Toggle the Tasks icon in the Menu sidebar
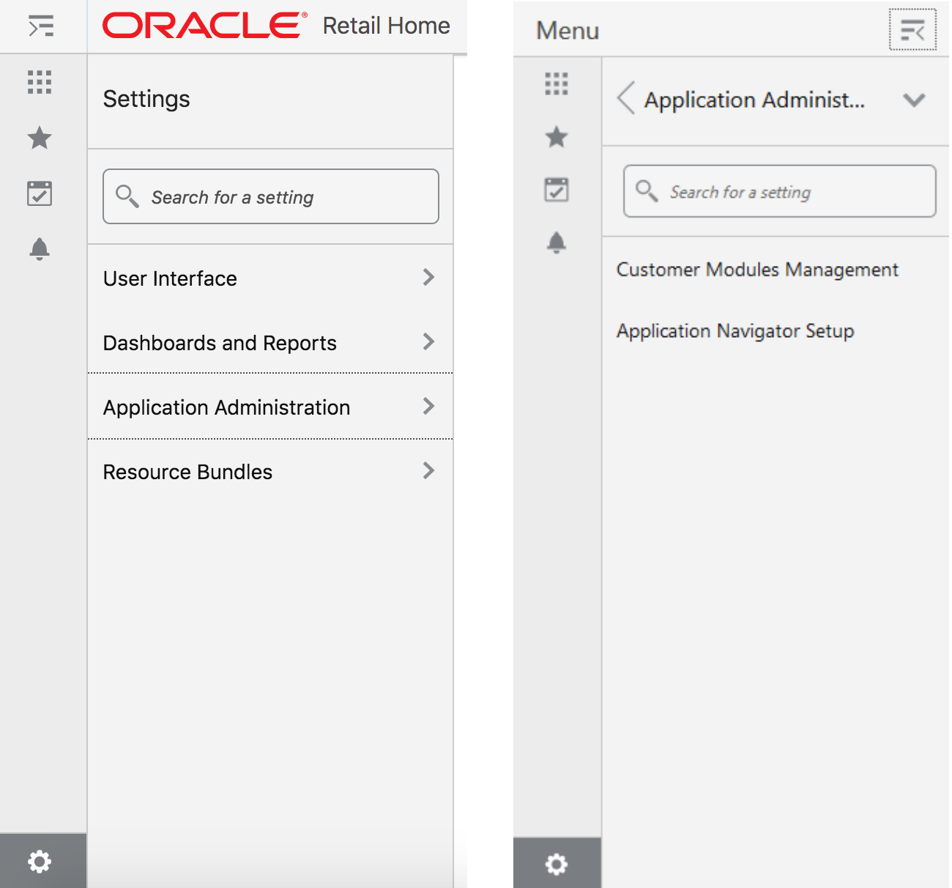 coord(557,190)
